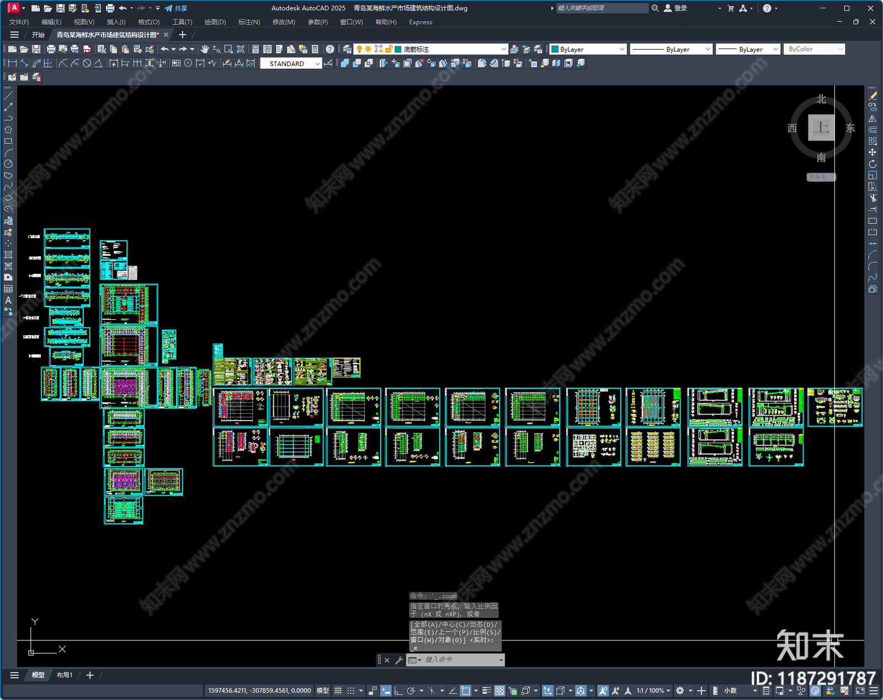883x700 pixels.
Task: Open the ByLayer color control swatch
Action: pos(588,49)
